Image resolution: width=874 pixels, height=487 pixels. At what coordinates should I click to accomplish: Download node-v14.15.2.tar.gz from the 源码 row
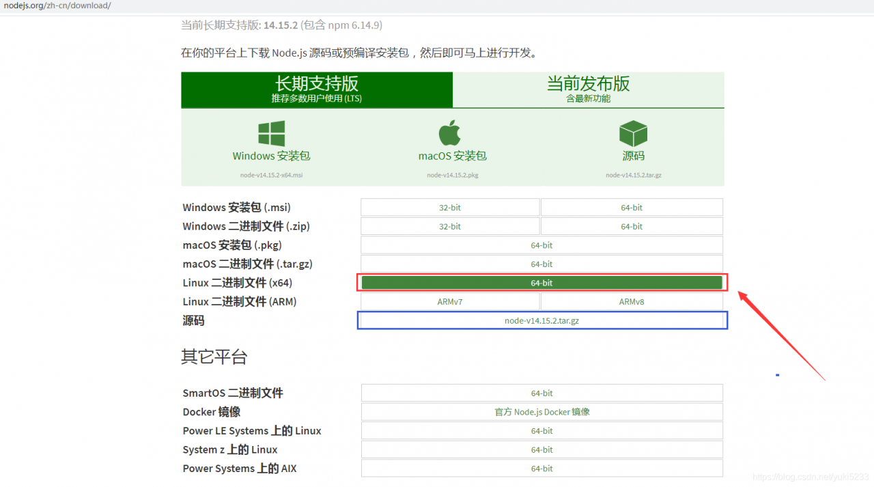[541, 320]
